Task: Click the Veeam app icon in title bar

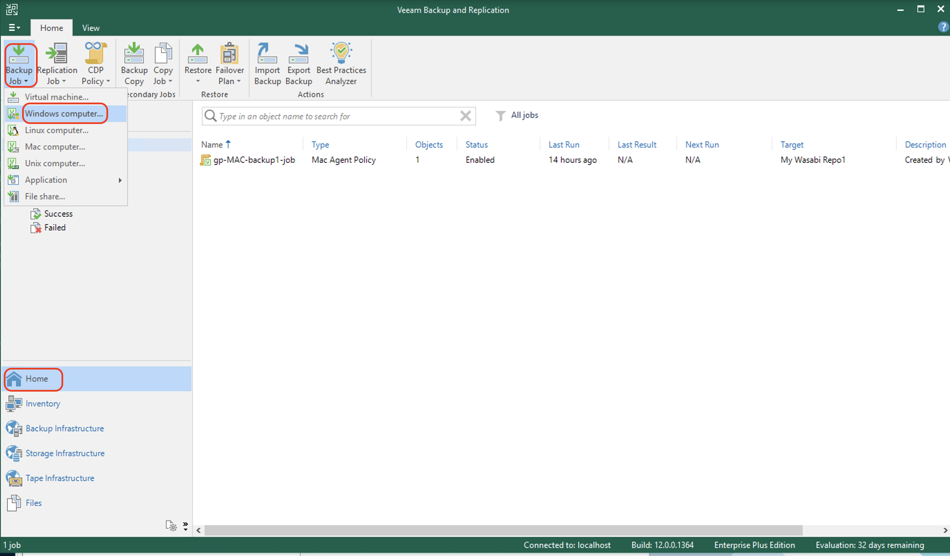Action: (x=12, y=9)
